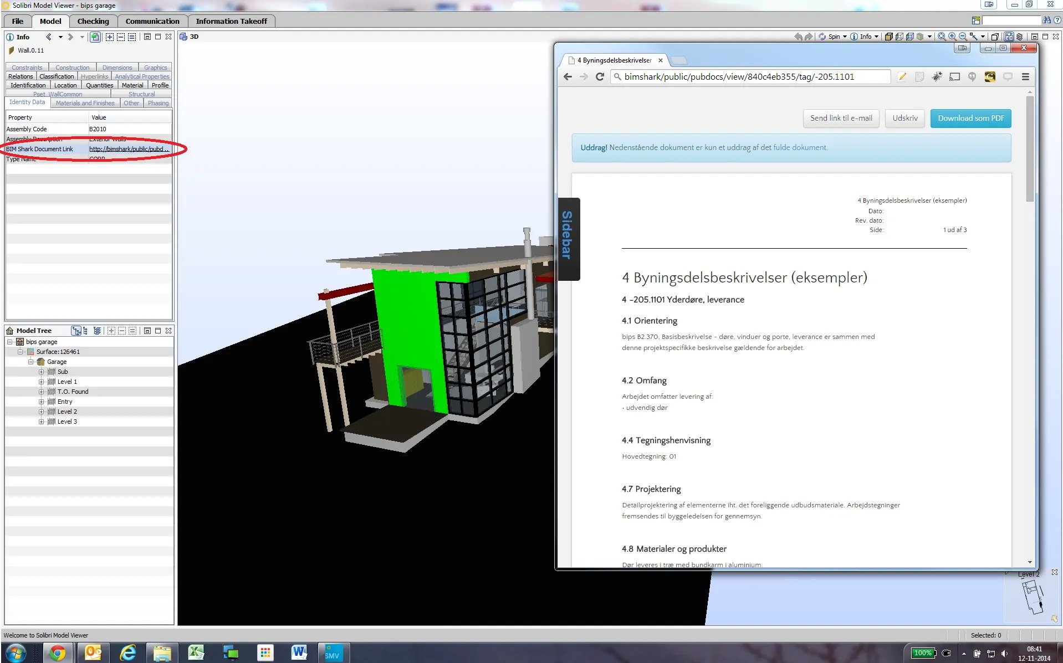The image size is (1063, 663).
Task: Go to previous 3D viewpoint arrow
Action: point(798,37)
